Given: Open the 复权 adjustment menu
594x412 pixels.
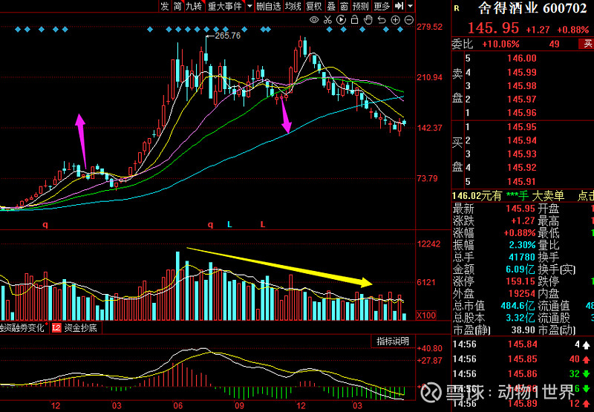Looking at the screenshot, I should pos(313,6).
